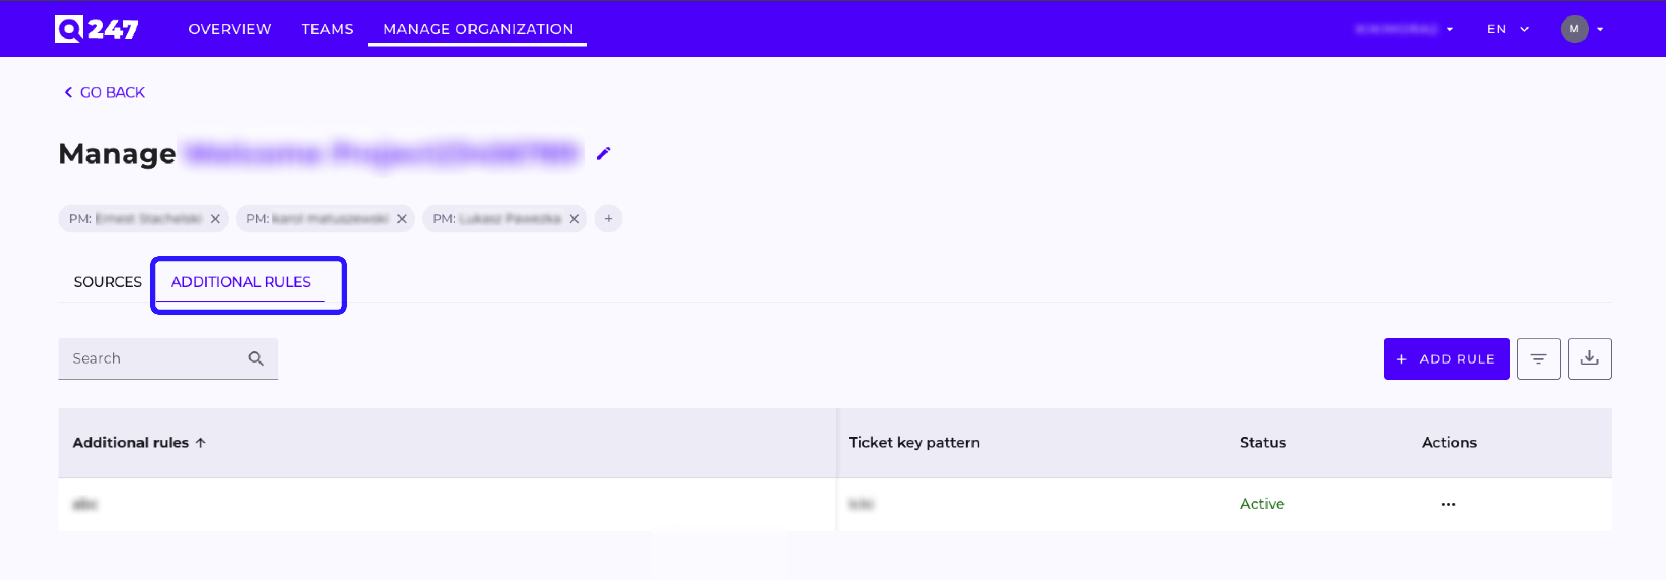The height and width of the screenshot is (580, 1666).
Task: Edit project name with pencil icon
Action: point(603,153)
